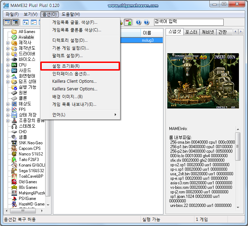Toggle the screenshot panel toolbar icon

(x=15, y=22)
